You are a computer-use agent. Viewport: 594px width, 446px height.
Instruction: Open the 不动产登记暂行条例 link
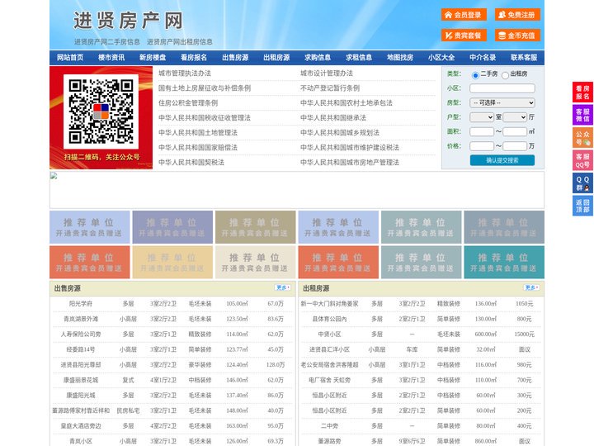[x=330, y=88]
